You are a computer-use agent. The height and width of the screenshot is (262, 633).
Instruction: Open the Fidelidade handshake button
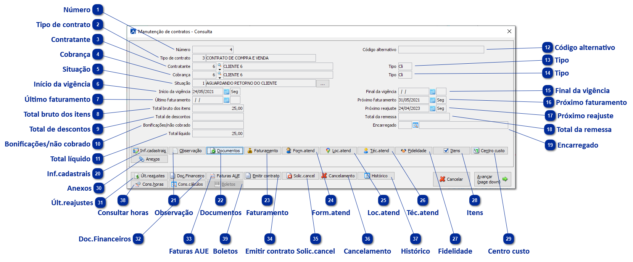[x=414, y=151]
